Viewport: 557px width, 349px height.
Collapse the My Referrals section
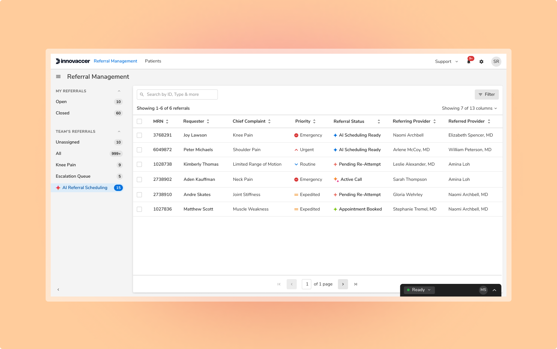[x=119, y=91]
